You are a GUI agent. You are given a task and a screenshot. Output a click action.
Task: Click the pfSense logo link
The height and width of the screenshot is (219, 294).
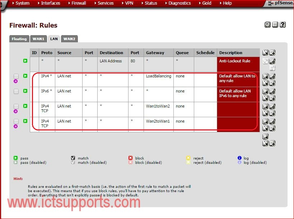click(x=281, y=3)
